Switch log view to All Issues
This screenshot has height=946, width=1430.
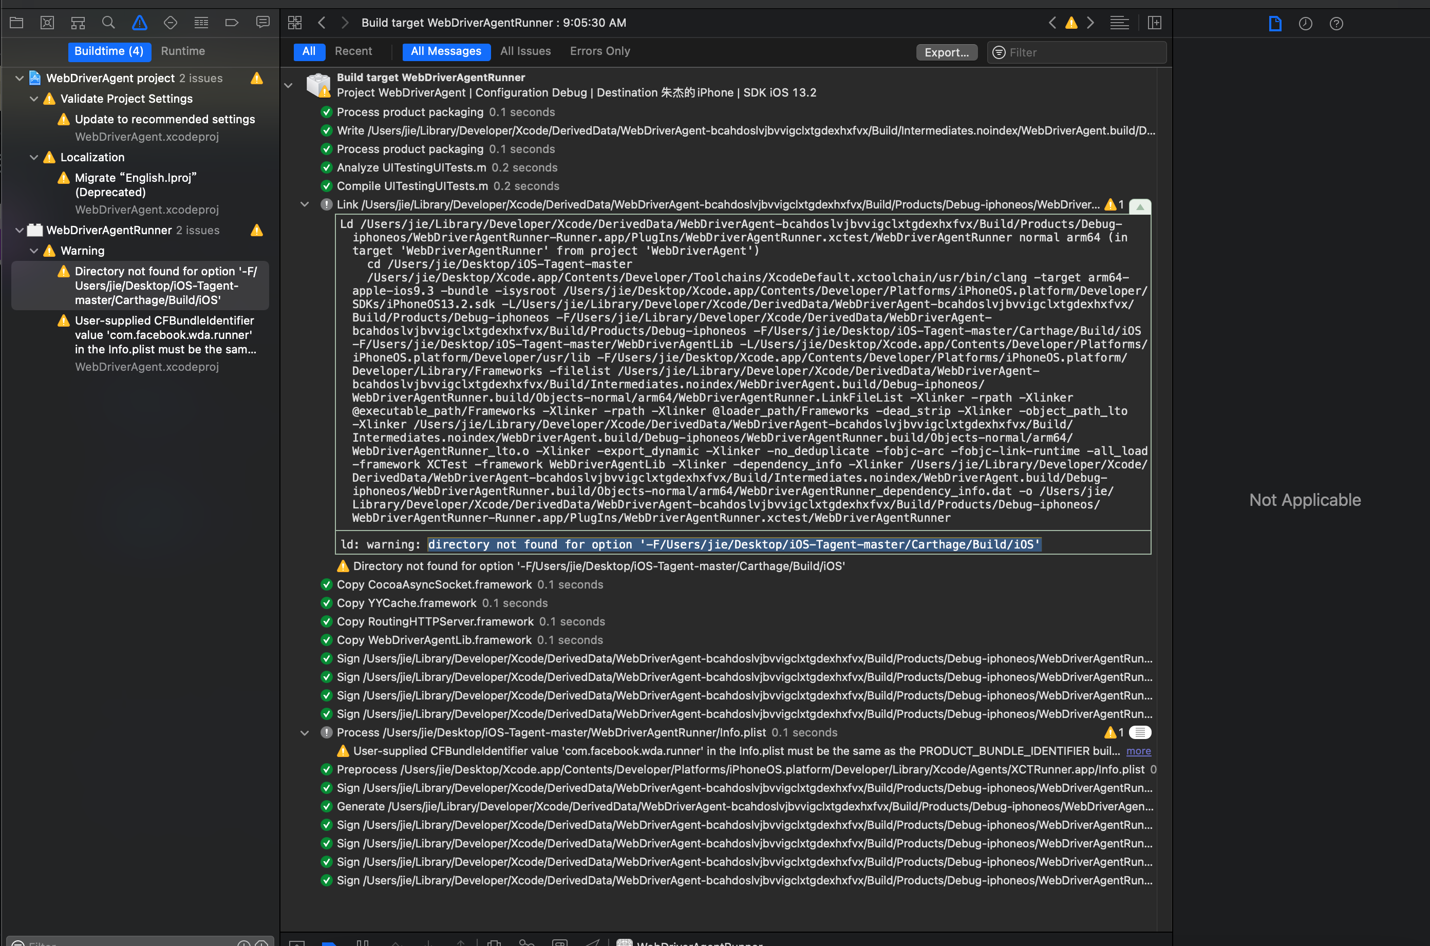(x=525, y=51)
